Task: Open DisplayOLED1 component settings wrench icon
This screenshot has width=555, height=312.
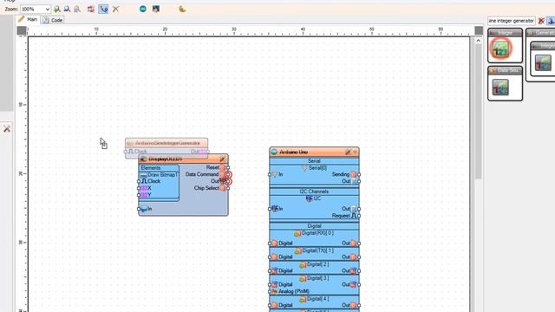Action: tap(222, 159)
